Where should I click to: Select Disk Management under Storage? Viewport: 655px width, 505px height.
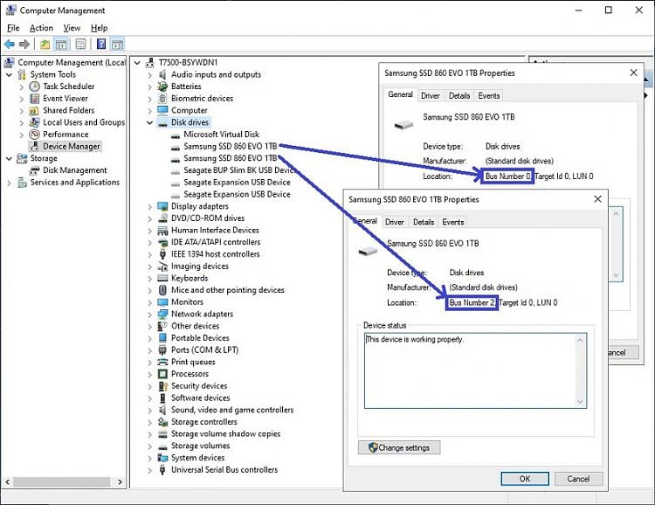coord(75,170)
